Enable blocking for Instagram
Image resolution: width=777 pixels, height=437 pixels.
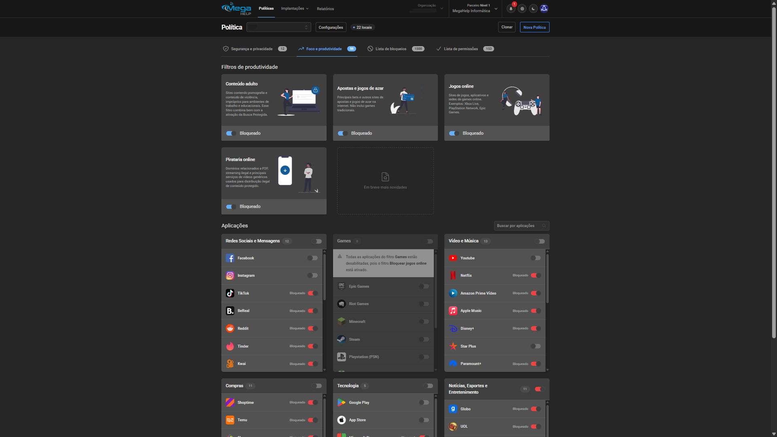tap(312, 276)
